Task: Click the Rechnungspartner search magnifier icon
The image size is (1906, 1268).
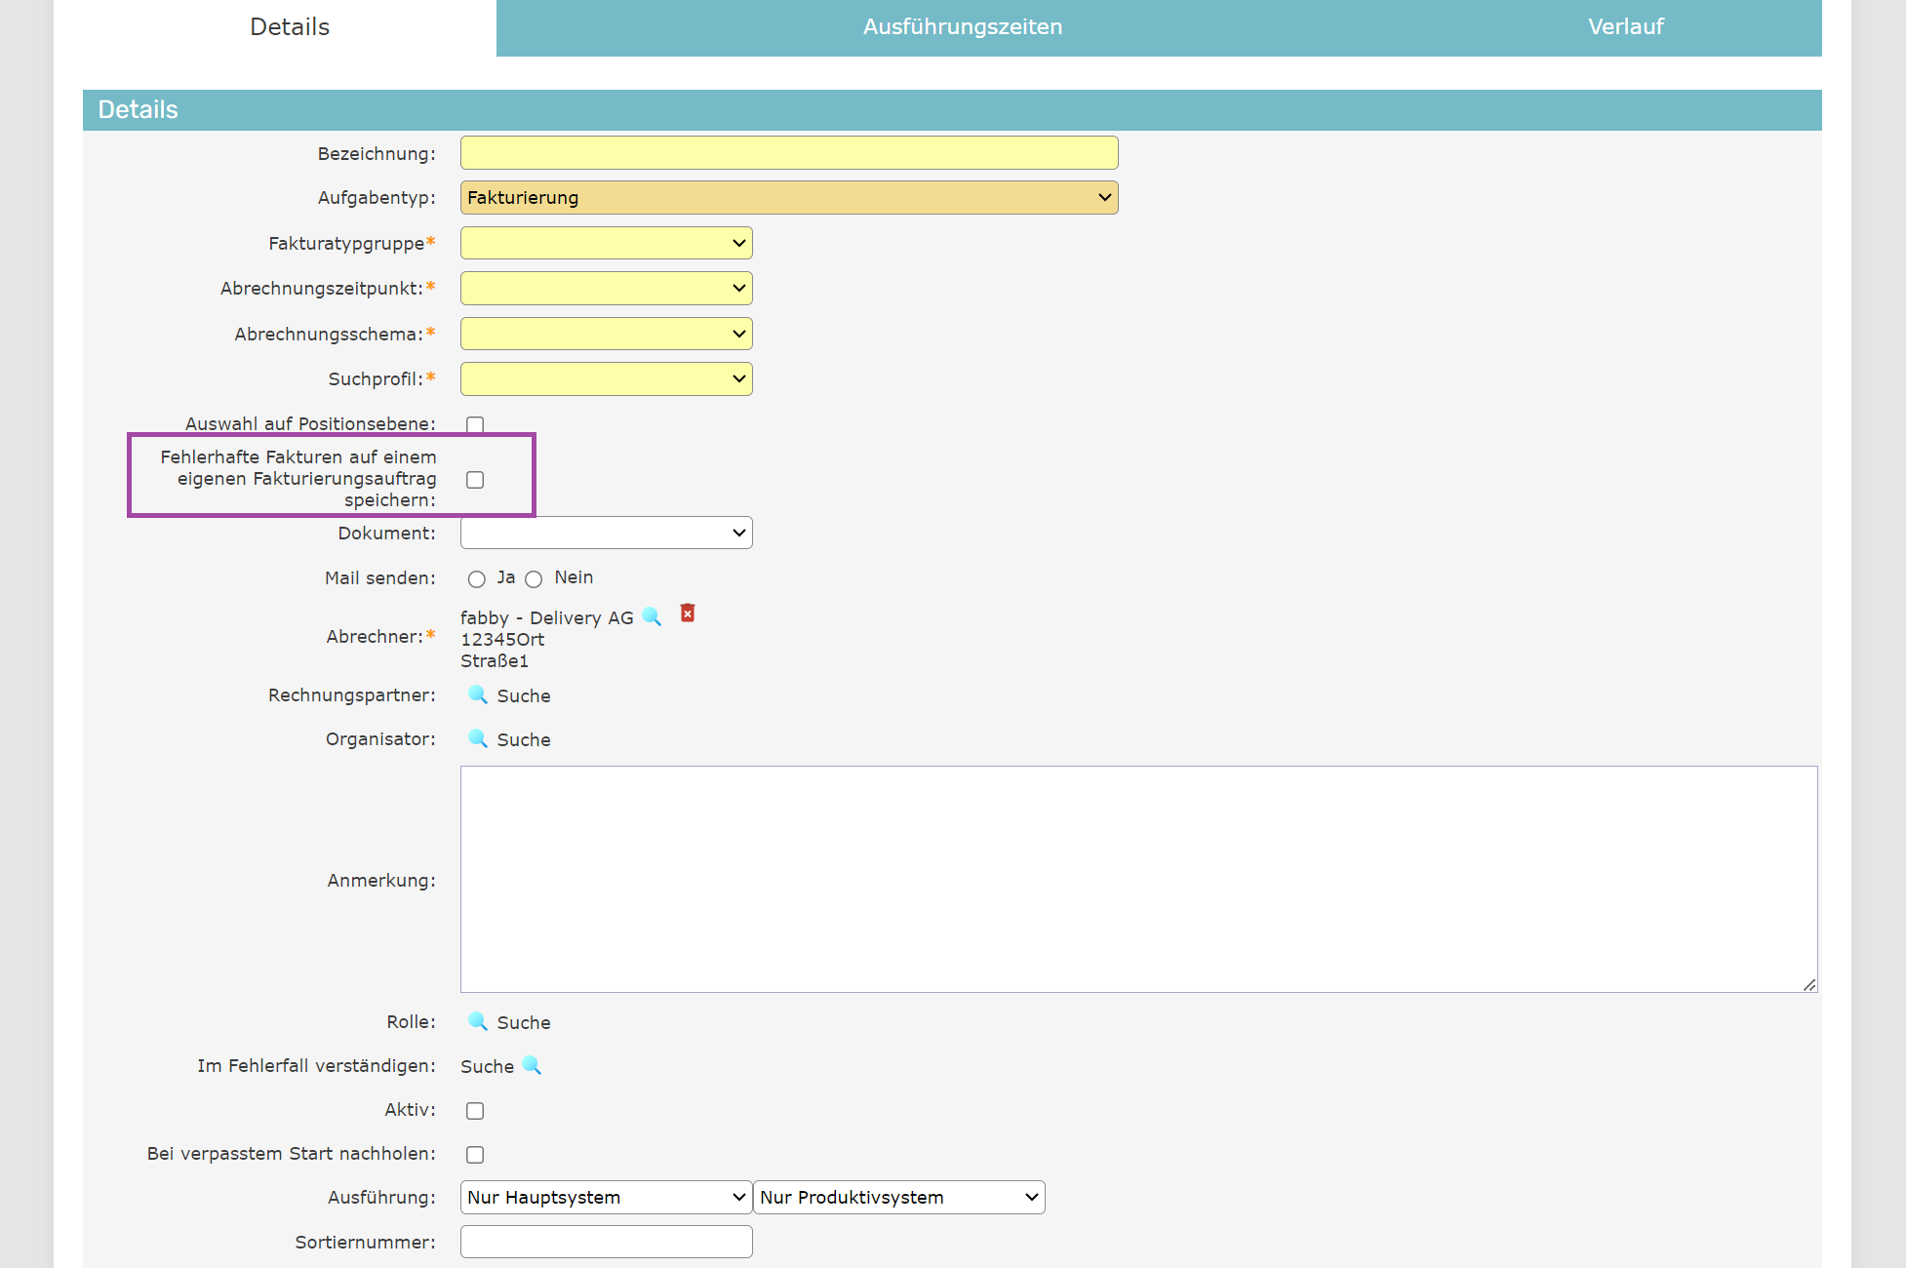Action: coord(477,694)
